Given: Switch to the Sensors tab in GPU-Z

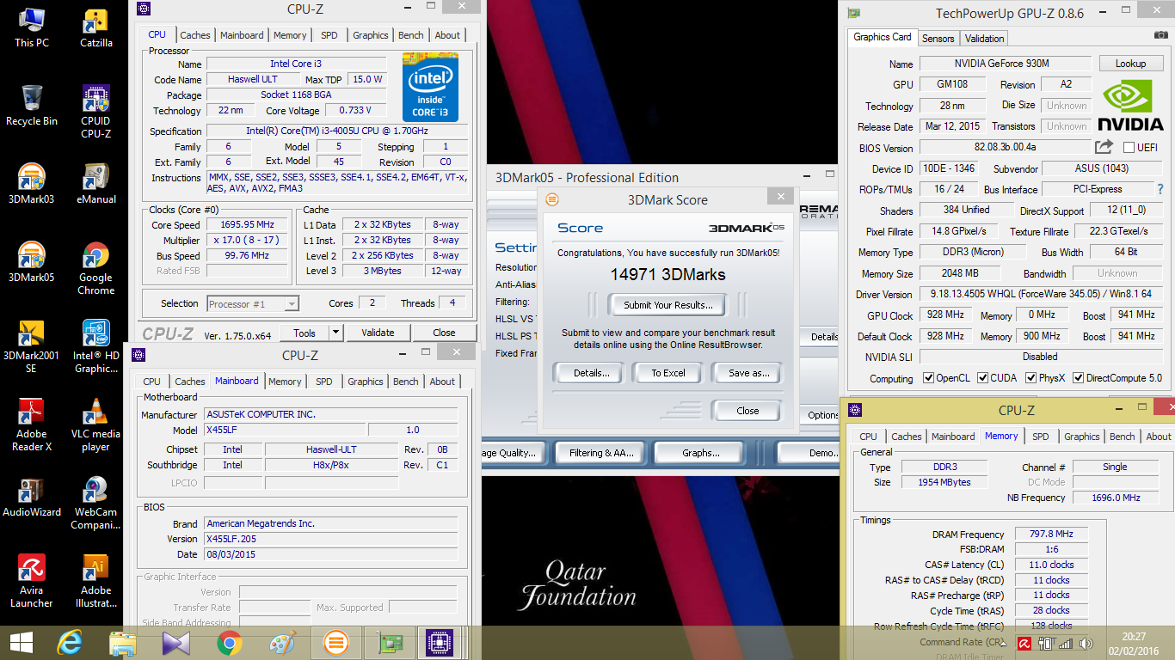Looking at the screenshot, I should [x=938, y=39].
